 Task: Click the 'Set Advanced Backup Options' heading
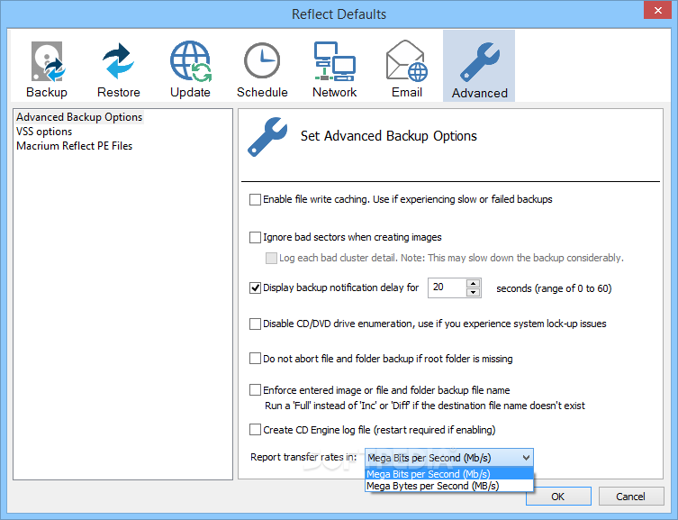(x=389, y=136)
